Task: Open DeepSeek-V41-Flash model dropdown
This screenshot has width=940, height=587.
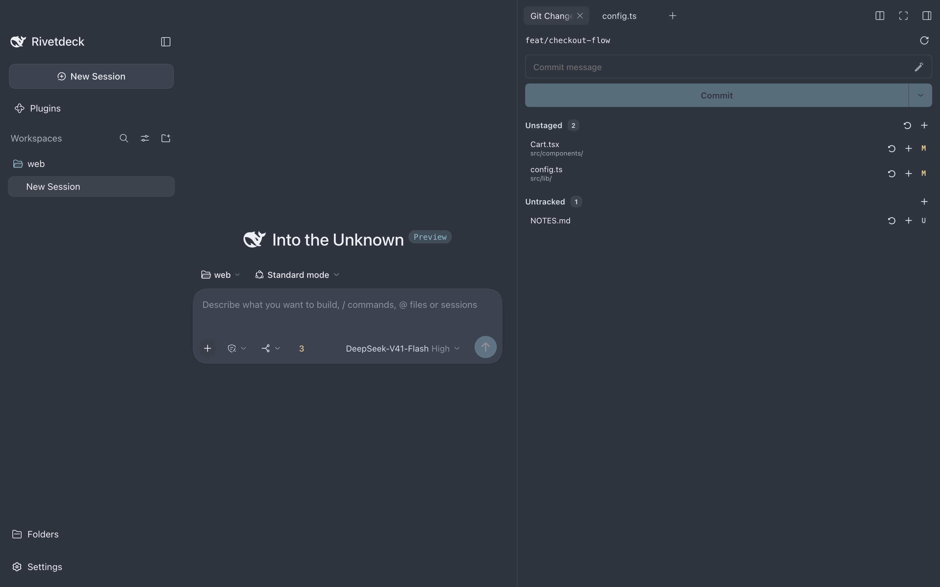Action: tap(403, 349)
